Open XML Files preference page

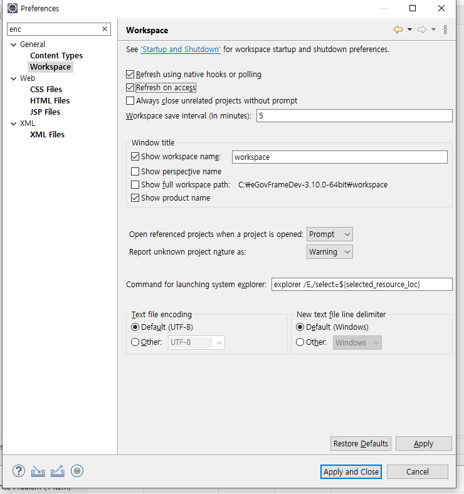pos(47,135)
